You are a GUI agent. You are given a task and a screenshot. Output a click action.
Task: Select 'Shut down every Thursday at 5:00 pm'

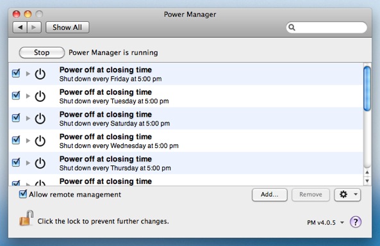[115, 168]
